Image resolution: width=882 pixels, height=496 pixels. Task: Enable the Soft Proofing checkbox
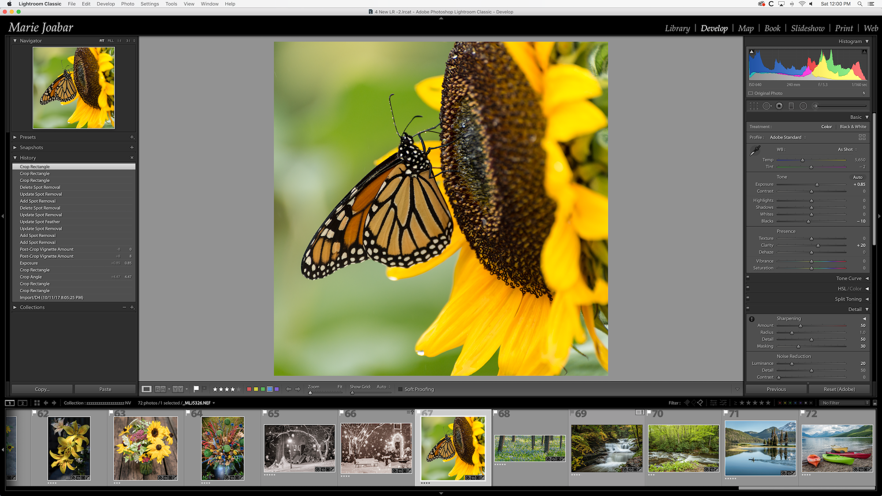pyautogui.click(x=400, y=389)
